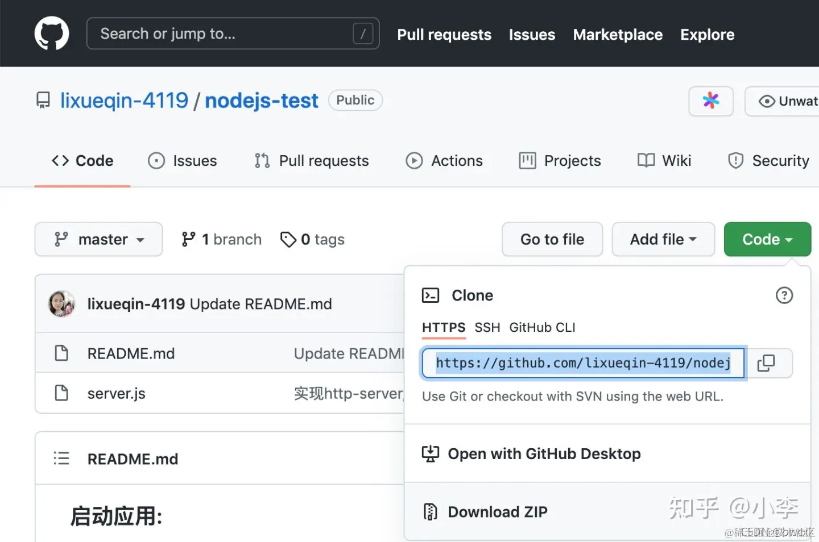Switch to the SSH clone tab

pyautogui.click(x=487, y=328)
